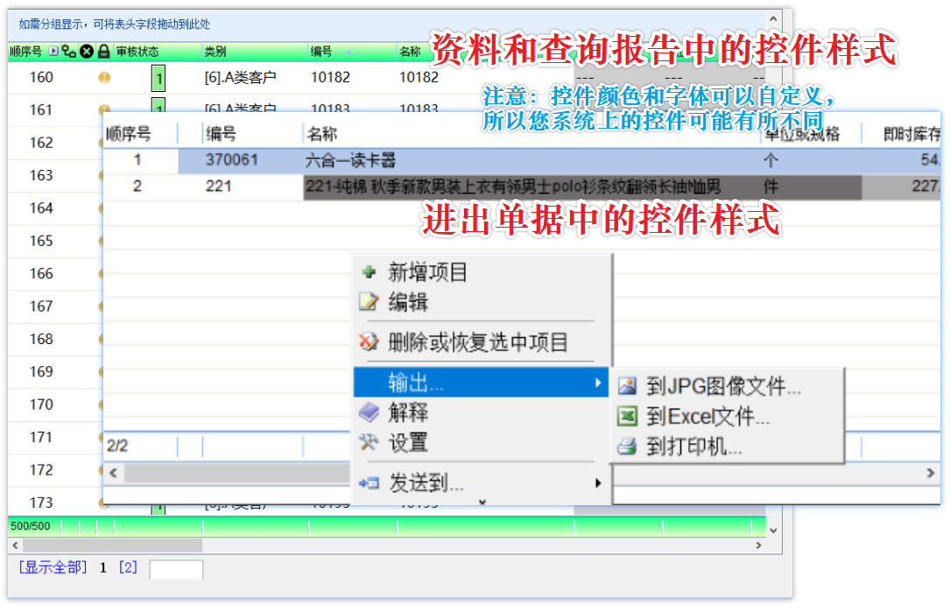Click the 编辑 notepad icon
The width and height of the screenshot is (950, 605).
(369, 303)
